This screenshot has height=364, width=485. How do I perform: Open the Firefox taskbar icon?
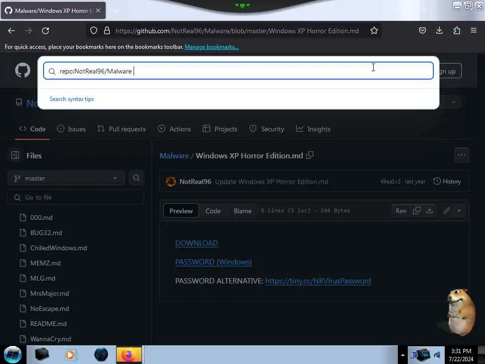pos(129,355)
